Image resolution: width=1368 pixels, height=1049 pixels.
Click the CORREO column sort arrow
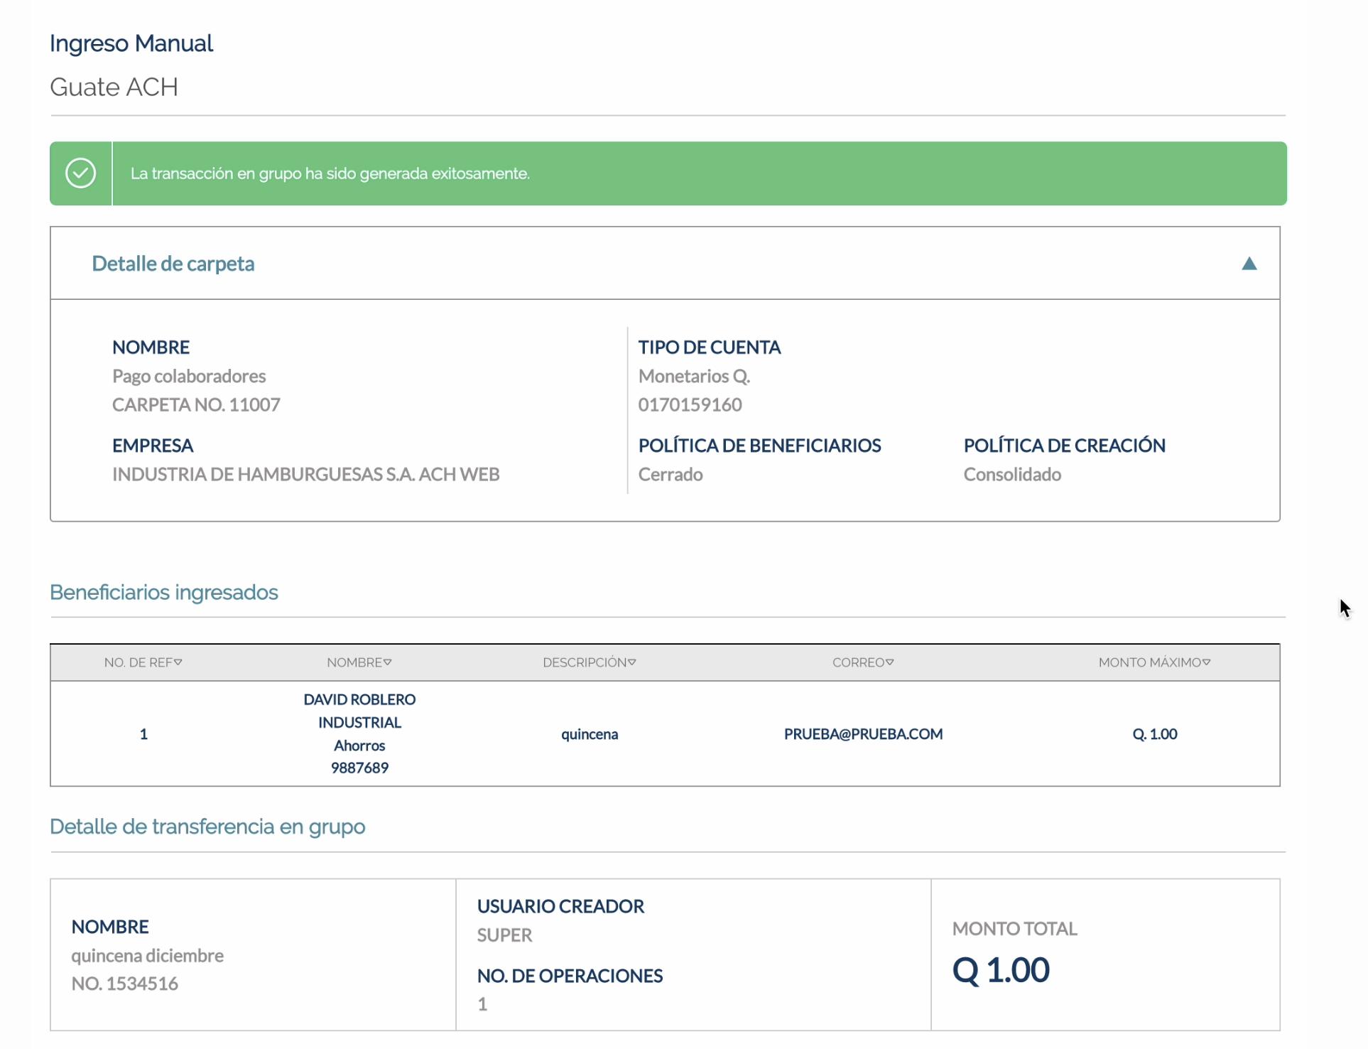coord(890,662)
